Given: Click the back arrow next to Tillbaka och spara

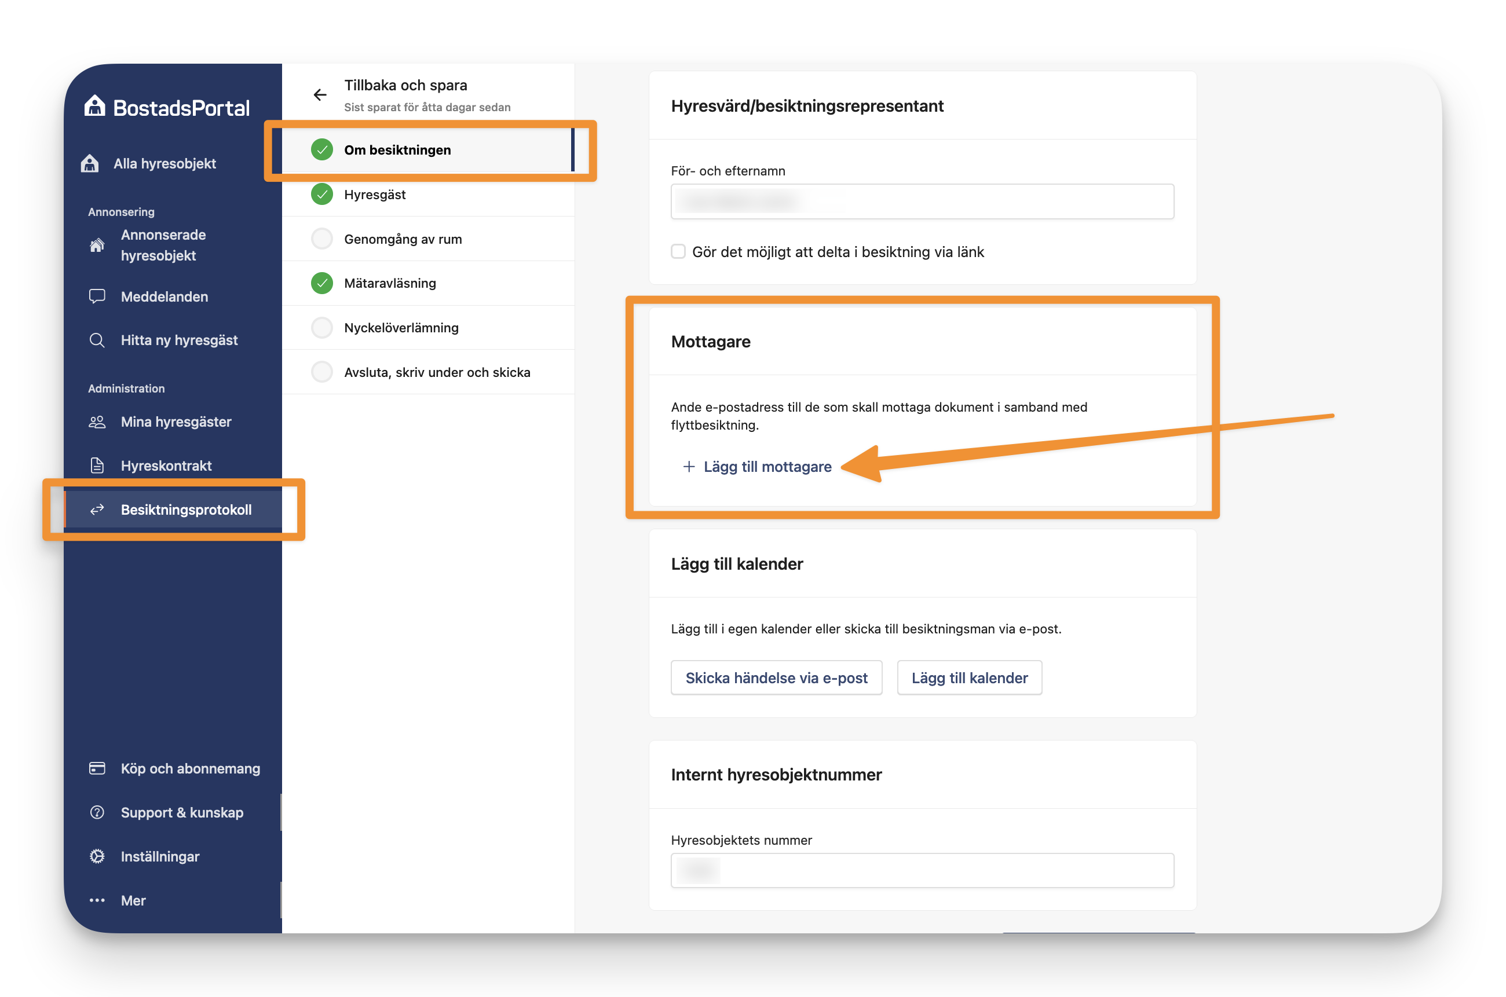Looking at the screenshot, I should [x=320, y=95].
